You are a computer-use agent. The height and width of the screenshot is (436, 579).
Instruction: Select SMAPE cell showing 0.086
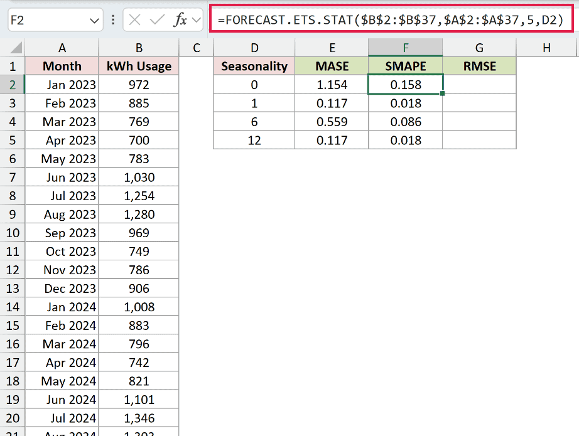pos(406,122)
